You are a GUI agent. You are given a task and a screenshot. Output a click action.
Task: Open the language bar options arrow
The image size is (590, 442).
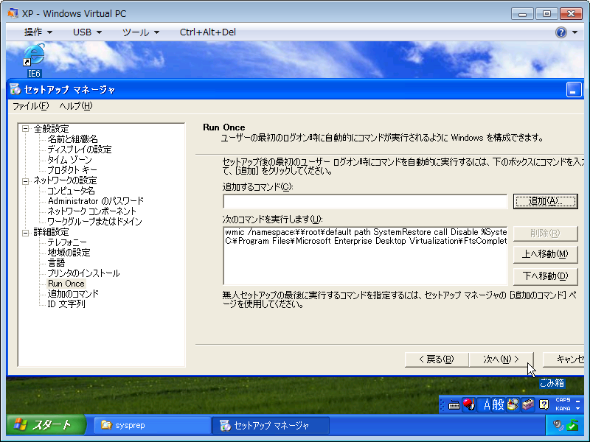tap(577, 409)
